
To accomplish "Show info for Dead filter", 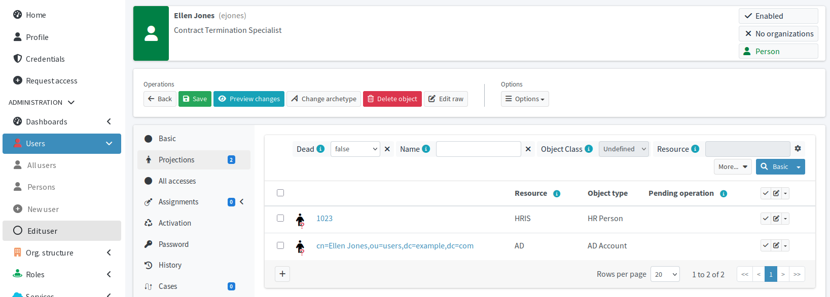I will click(x=320, y=149).
